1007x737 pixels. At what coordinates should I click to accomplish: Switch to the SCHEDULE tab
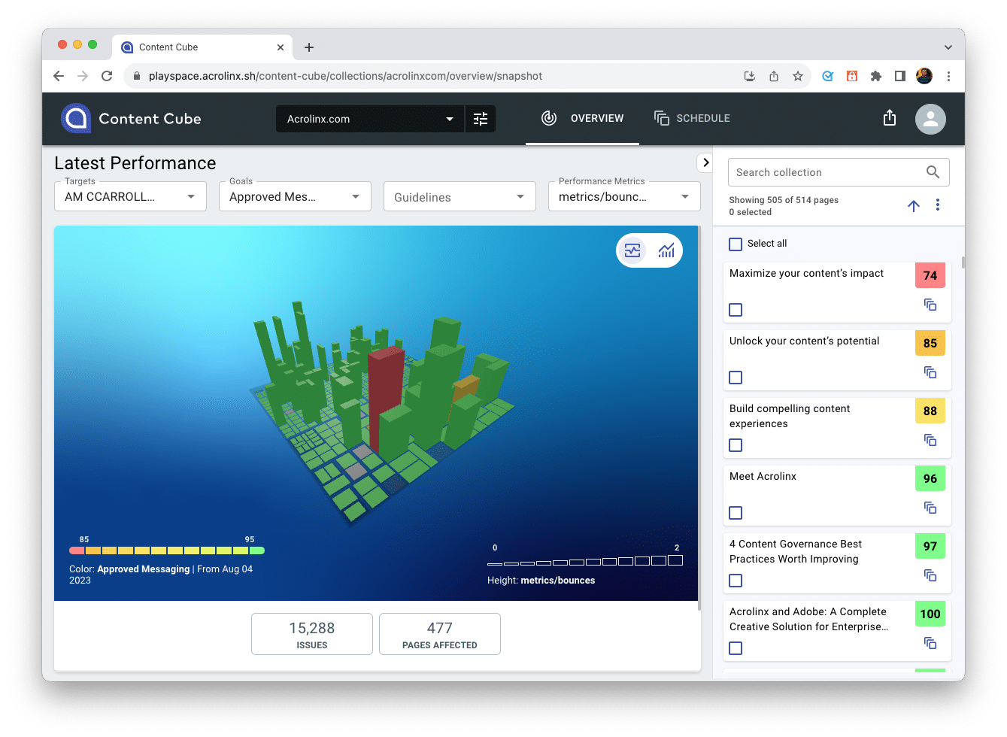coord(692,118)
